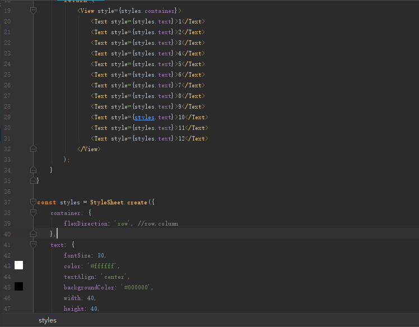
Task: Collapse the StyleSheet.create block at line 37
Action: pyautogui.click(x=33, y=202)
